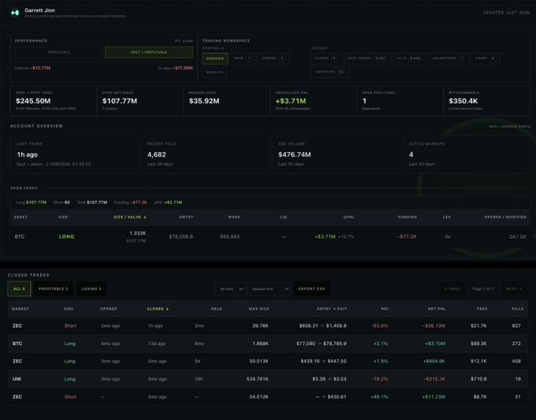This screenshot has height=420, width=536.
Task: Open the Transfers history tab
Action: [x=329, y=72]
